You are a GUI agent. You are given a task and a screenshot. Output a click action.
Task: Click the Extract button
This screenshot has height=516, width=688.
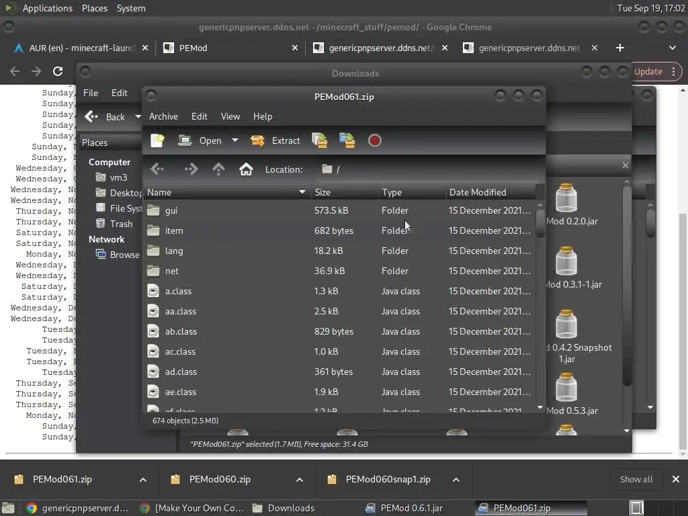275,140
